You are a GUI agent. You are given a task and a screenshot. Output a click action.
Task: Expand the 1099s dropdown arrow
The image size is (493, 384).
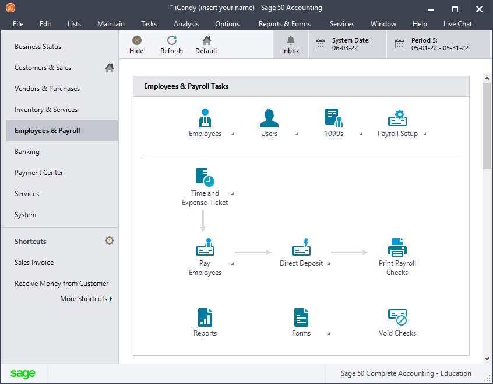tap(361, 134)
